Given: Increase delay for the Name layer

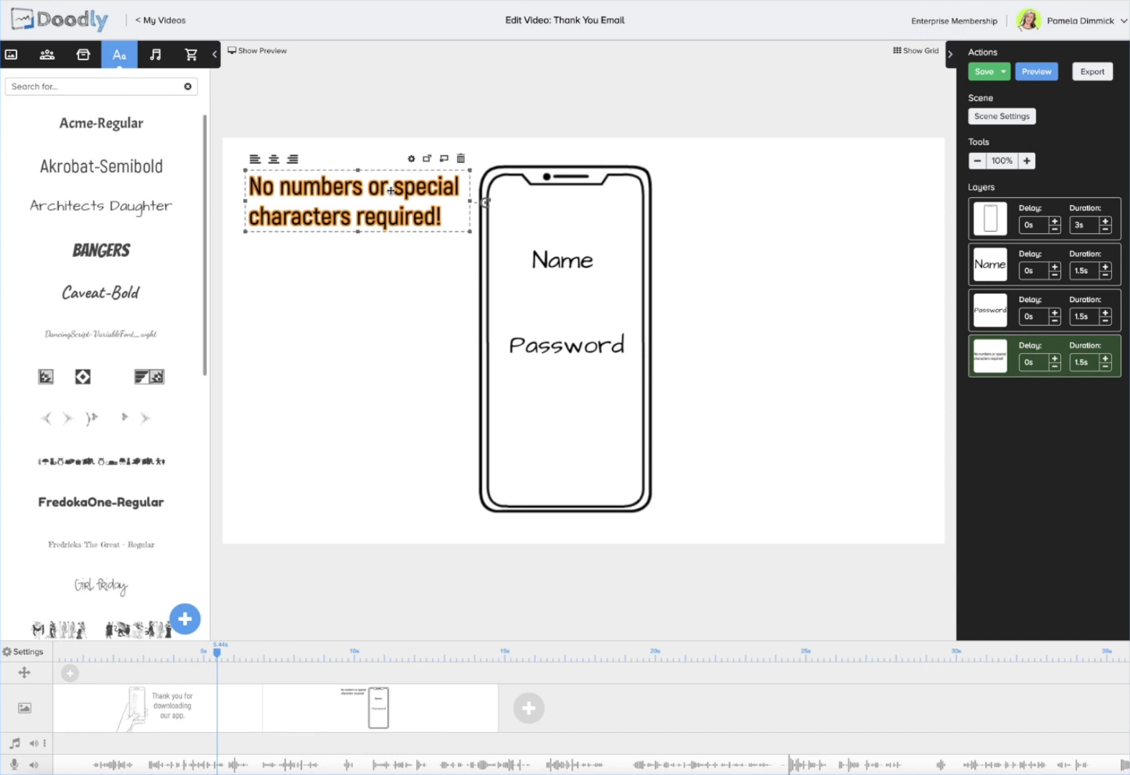Looking at the screenshot, I should 1055,267.
